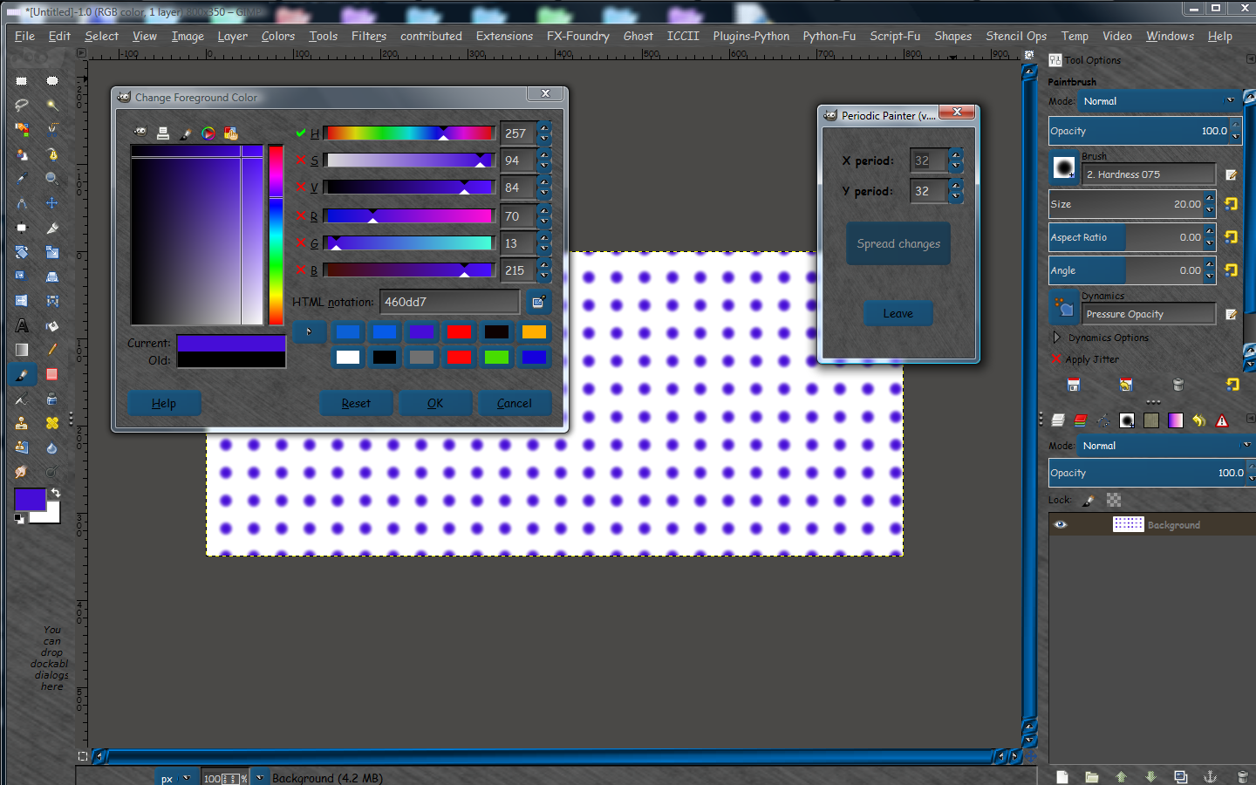This screenshot has width=1256, height=785.
Task: Open the Patterns tab in the dock
Action: (x=1151, y=420)
